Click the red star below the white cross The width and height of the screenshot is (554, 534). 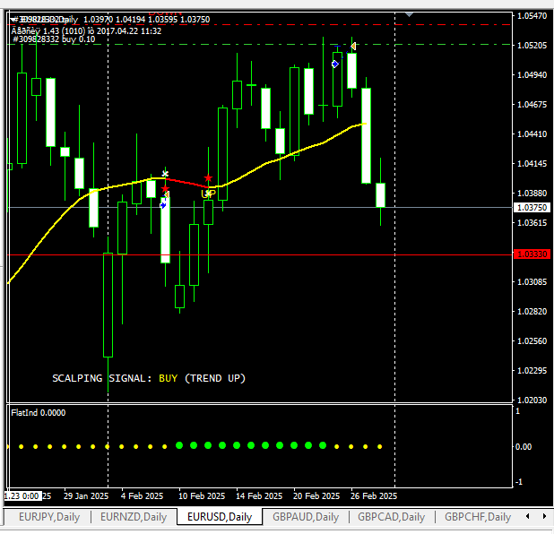pyautogui.click(x=165, y=189)
